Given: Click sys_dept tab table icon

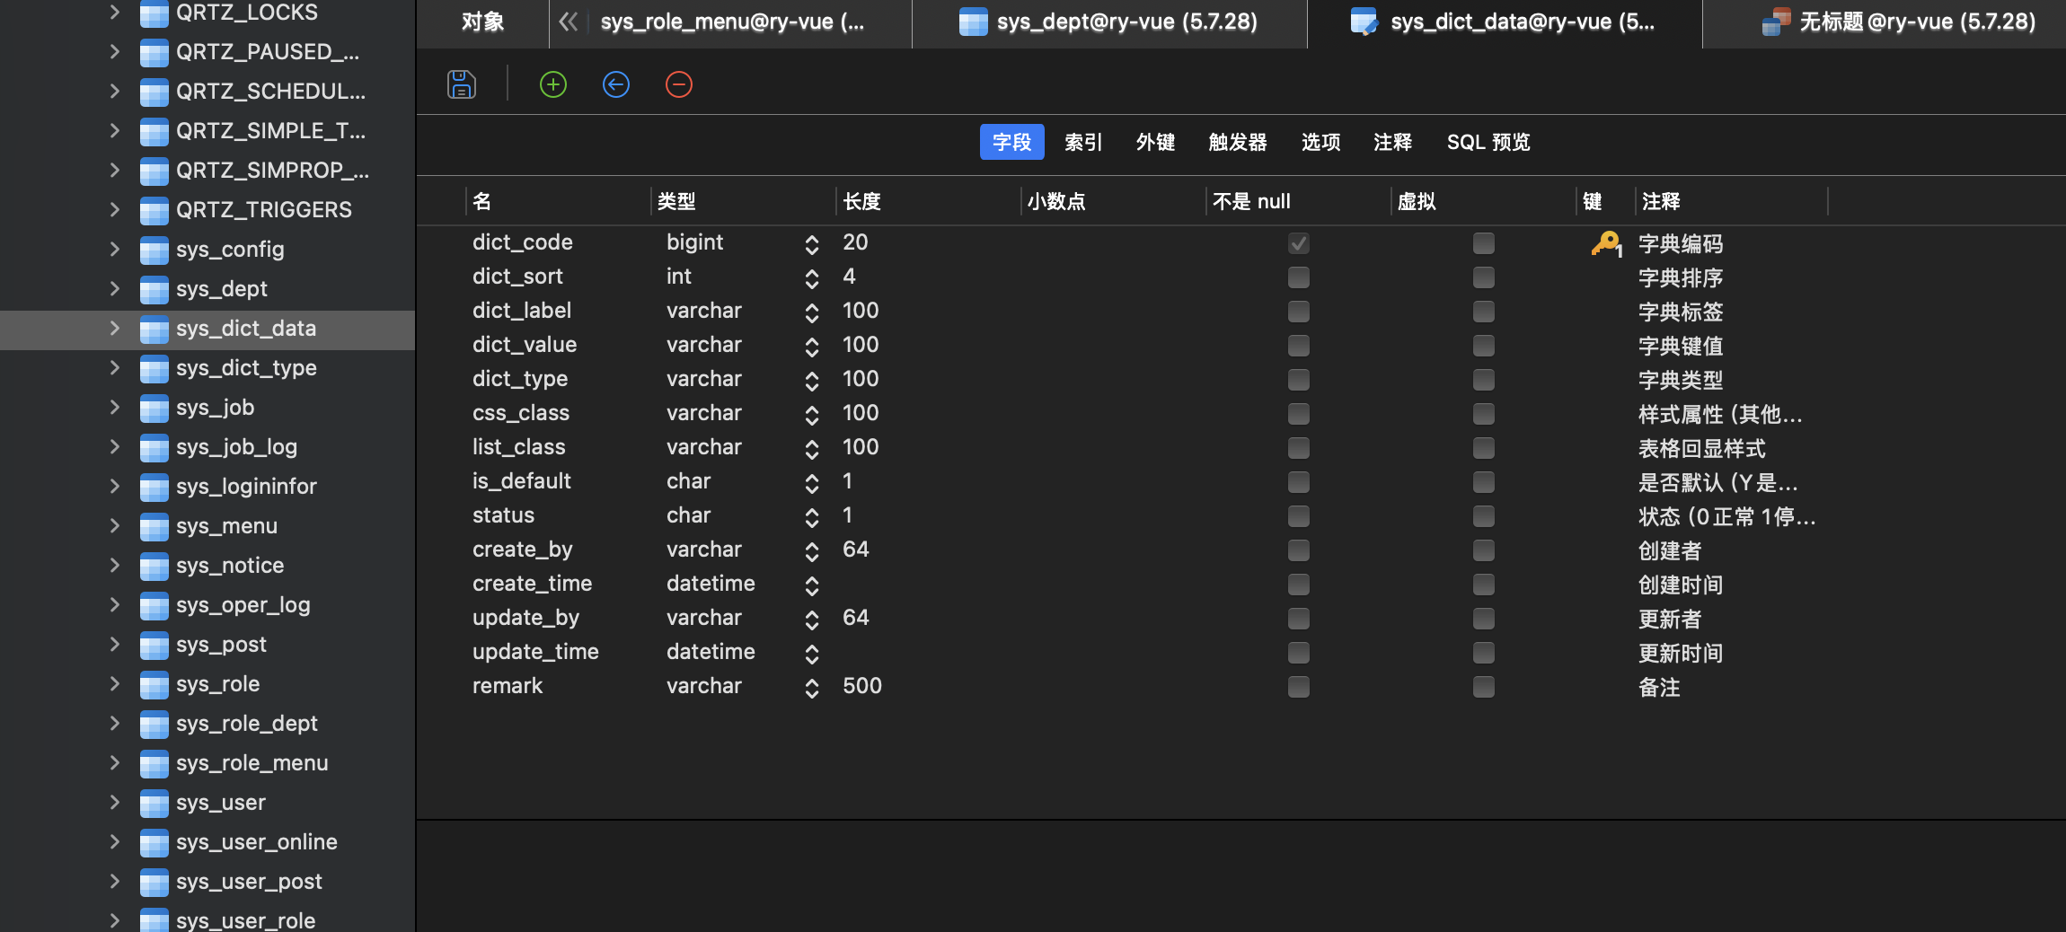Looking at the screenshot, I should click(974, 22).
